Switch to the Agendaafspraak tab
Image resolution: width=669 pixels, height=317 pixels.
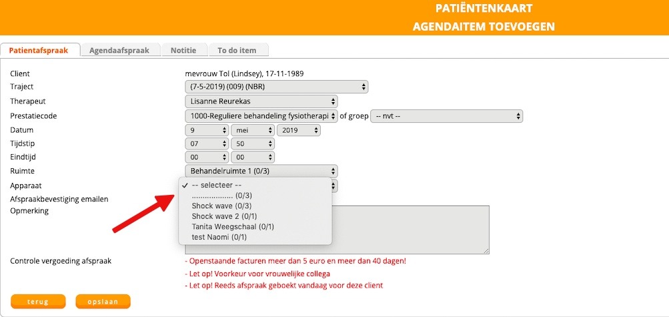pos(120,50)
